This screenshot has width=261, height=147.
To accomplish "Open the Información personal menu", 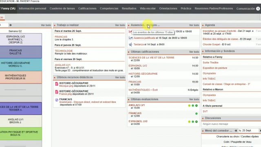I will click(x=33, y=9).
